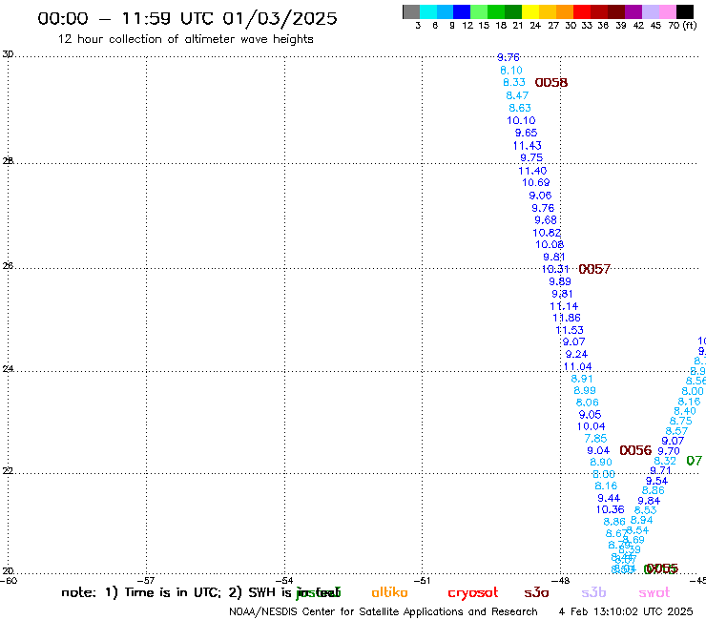Click the 8.75 wave height
The height and width of the screenshot is (620, 706).
[x=681, y=421]
